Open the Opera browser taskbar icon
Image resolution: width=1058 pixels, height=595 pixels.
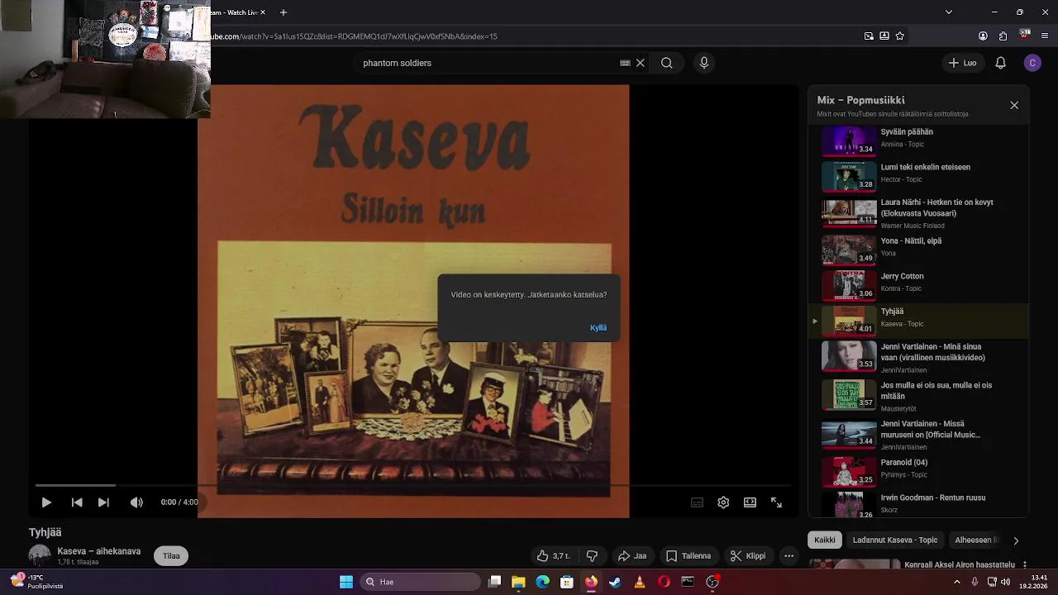click(x=664, y=582)
